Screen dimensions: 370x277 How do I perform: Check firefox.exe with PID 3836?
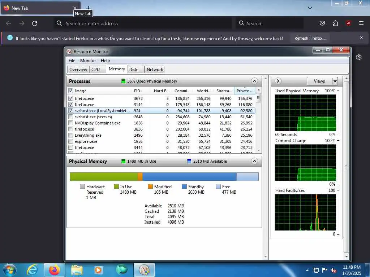70,129
